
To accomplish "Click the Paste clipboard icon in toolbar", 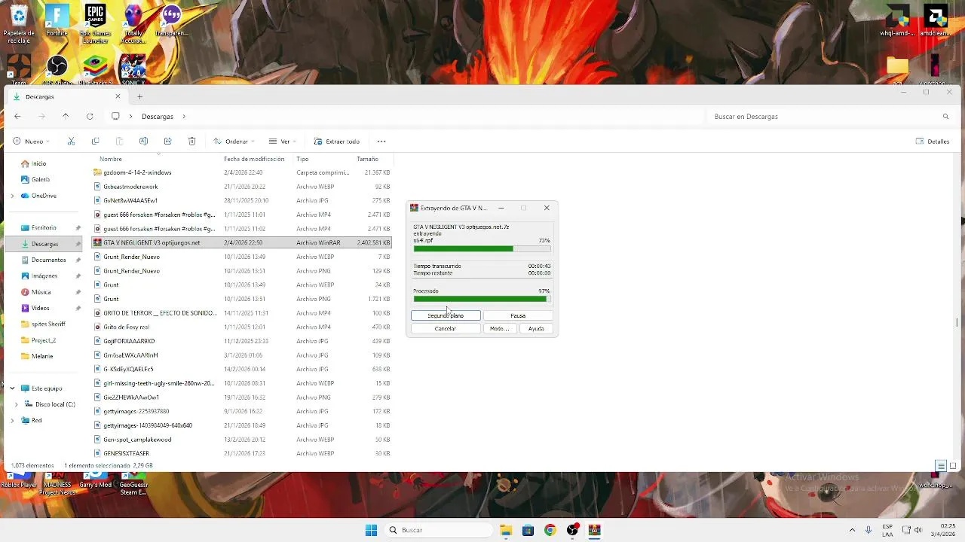I will (119, 141).
